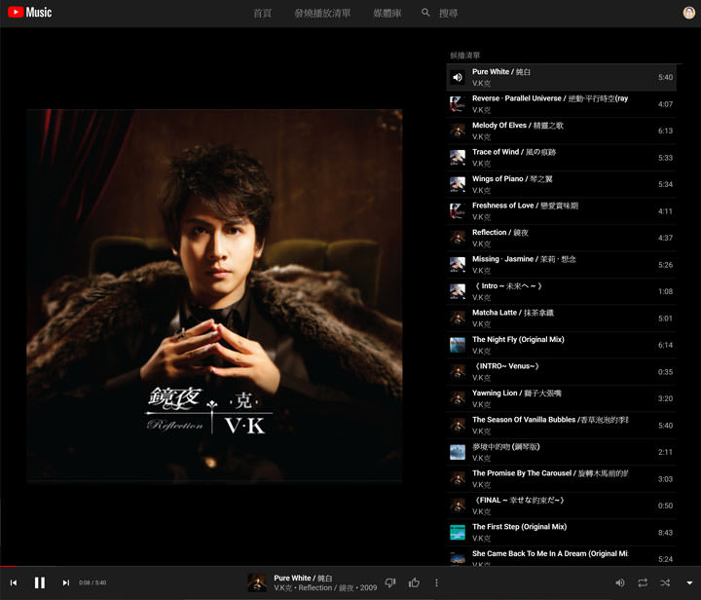This screenshot has width=701, height=600.
Task: Like the song with thumbs up
Action: pyautogui.click(x=414, y=582)
